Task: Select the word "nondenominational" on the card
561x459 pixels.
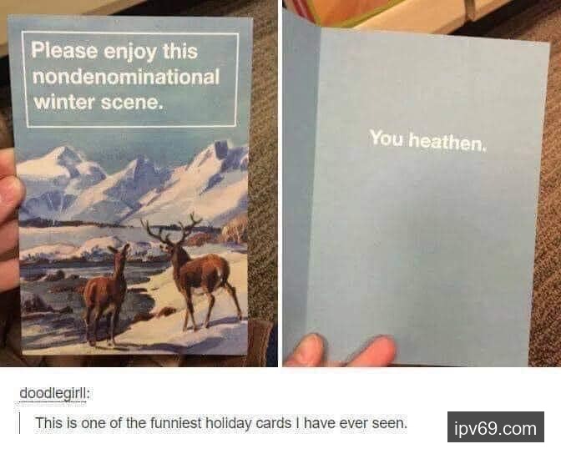Action: point(126,77)
